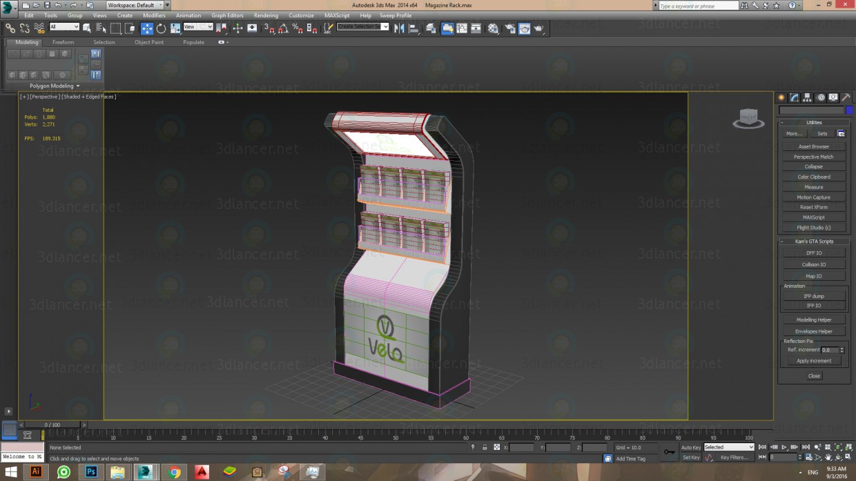Collapse the Kam's GTA Scripts rollout
856x481 pixels.
814,242
